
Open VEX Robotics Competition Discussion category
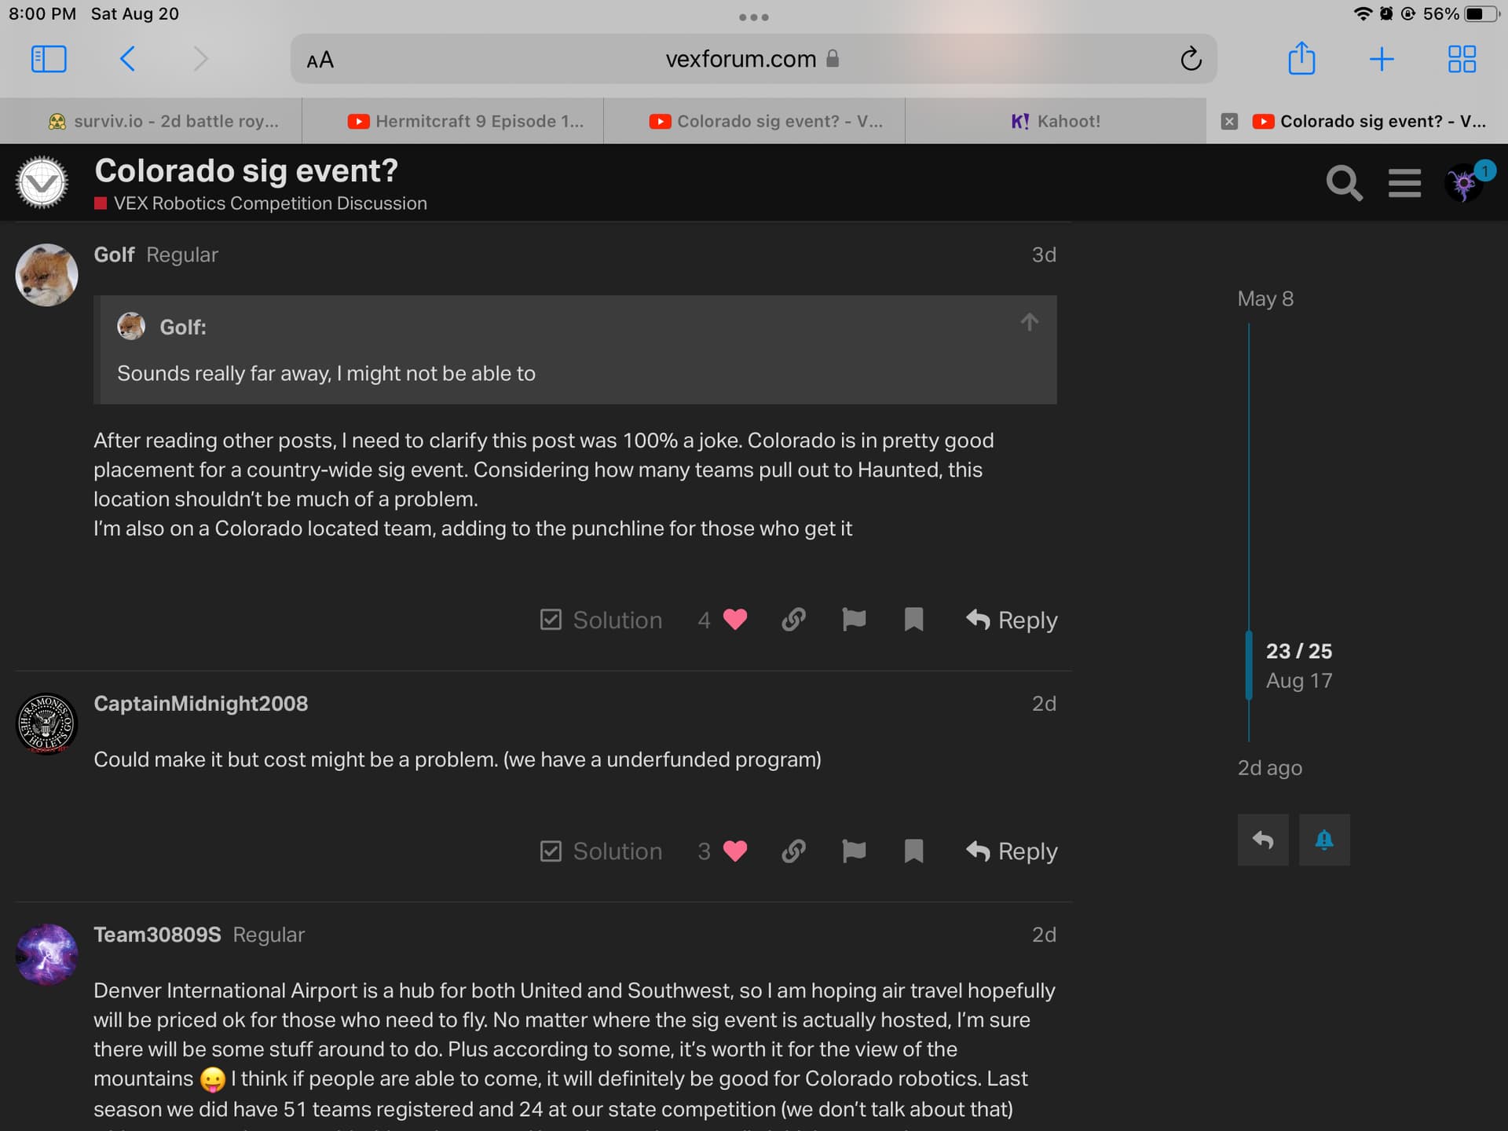(x=269, y=203)
